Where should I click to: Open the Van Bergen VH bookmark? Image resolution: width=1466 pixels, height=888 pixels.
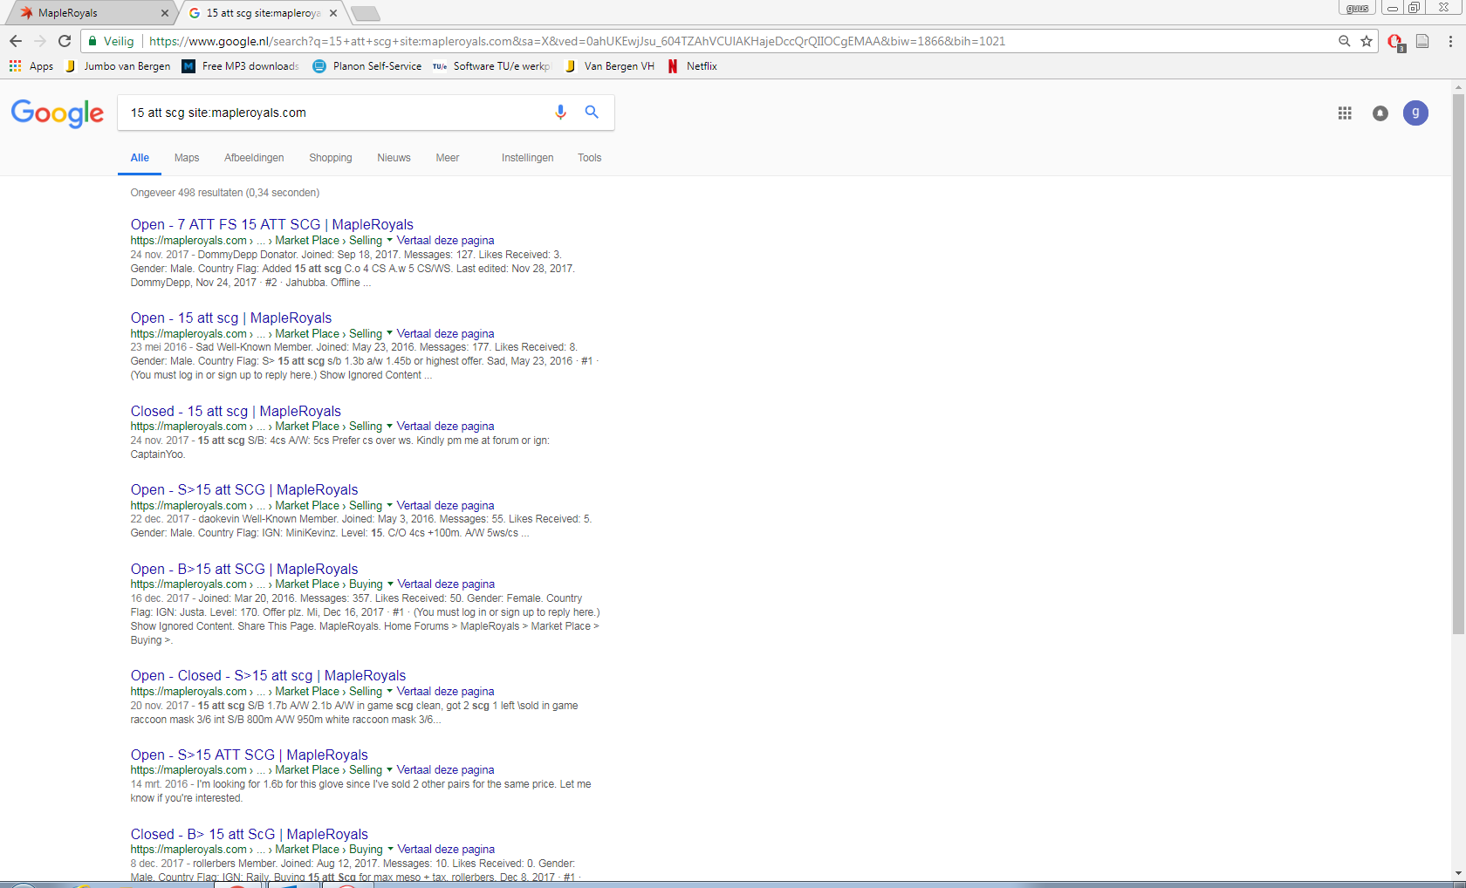[609, 66]
